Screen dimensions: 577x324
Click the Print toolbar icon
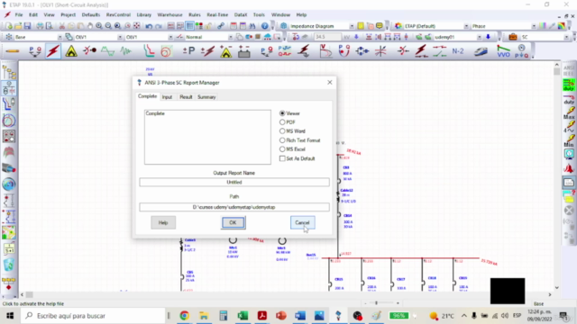click(40, 26)
